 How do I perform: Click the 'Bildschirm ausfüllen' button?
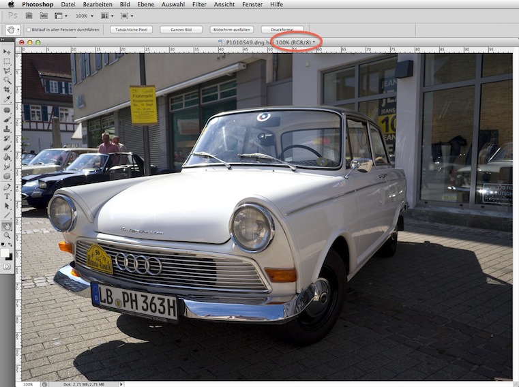coord(232,30)
